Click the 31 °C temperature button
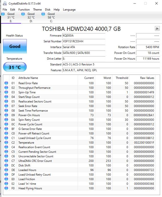Screen dimensions: 162x197 (x=15, y=67)
